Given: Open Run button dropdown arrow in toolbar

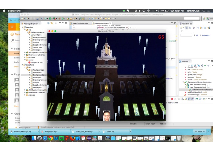Looking at the screenshot, I should [x=52, y=19].
